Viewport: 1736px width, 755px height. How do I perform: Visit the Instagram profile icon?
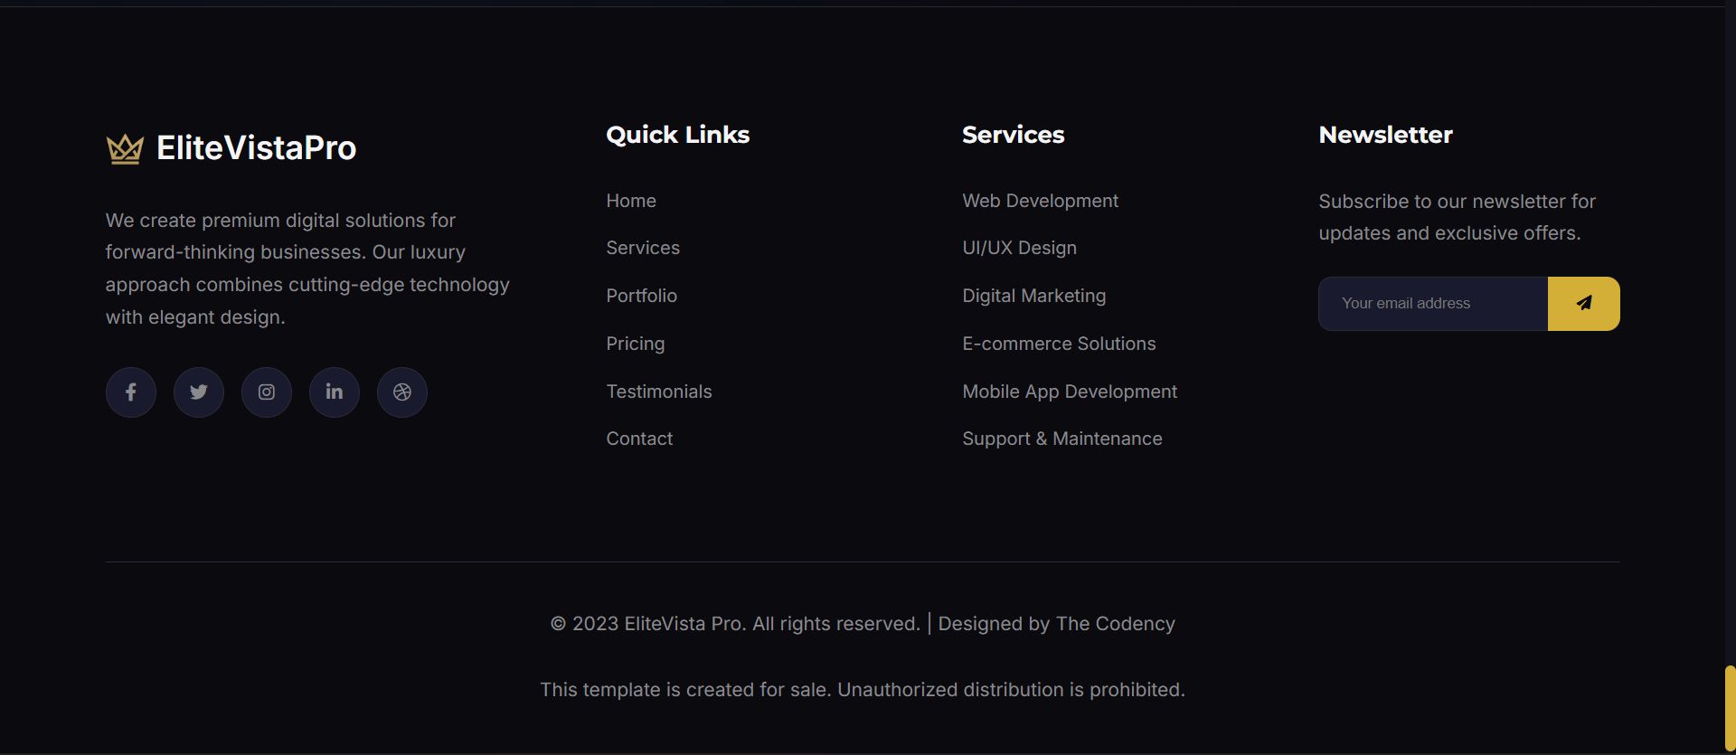pos(267,392)
